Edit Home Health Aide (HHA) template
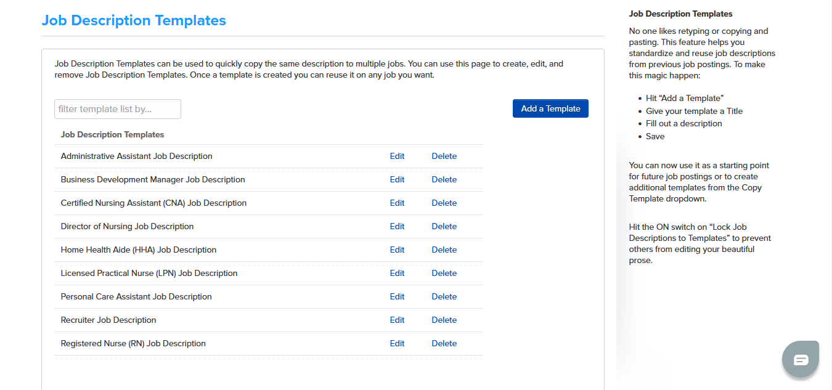 (397, 250)
